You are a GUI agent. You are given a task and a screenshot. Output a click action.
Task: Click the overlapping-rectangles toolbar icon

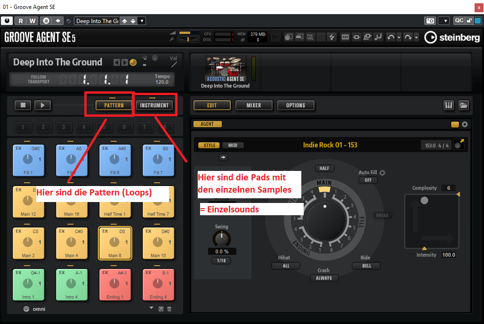[367, 37]
